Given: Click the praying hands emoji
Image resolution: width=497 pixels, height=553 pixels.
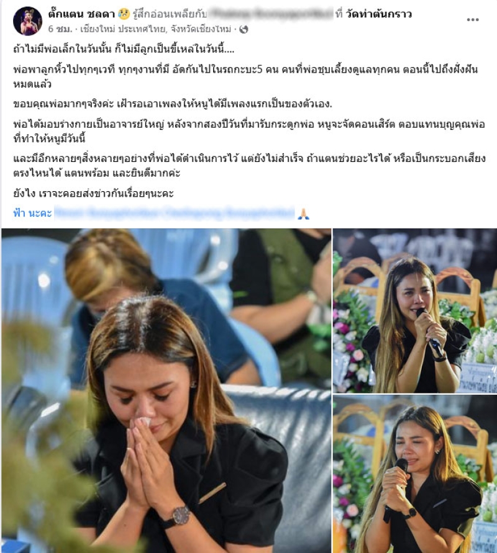Looking at the screenshot, I should pyautogui.click(x=303, y=214).
